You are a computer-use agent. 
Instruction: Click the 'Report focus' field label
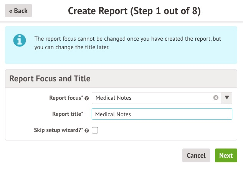pos(66,98)
